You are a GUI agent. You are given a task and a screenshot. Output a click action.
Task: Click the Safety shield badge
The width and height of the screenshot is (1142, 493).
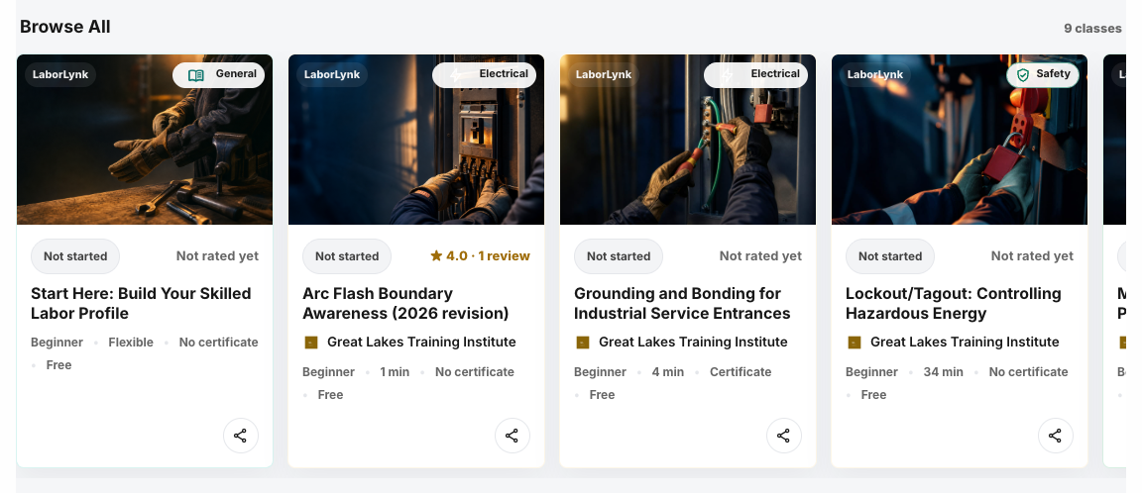click(x=1043, y=75)
